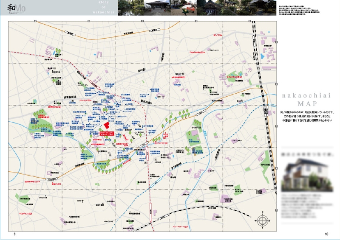Click 'story of nakaochiai' header text
Viewport: 340px width, 240px height.
[102, 8]
